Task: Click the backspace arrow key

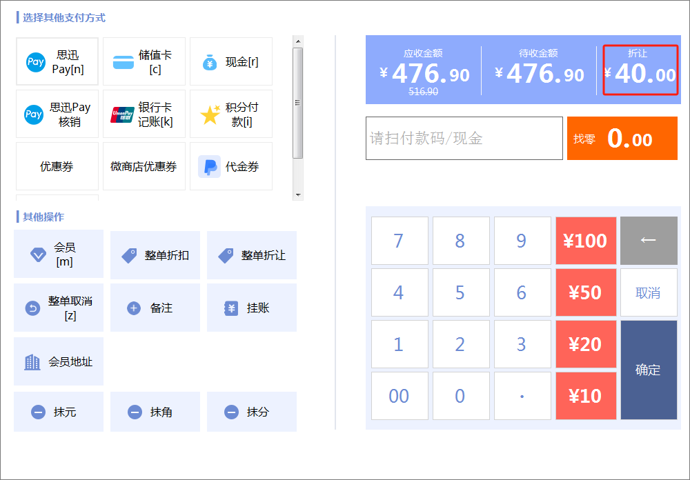Action: [x=649, y=241]
